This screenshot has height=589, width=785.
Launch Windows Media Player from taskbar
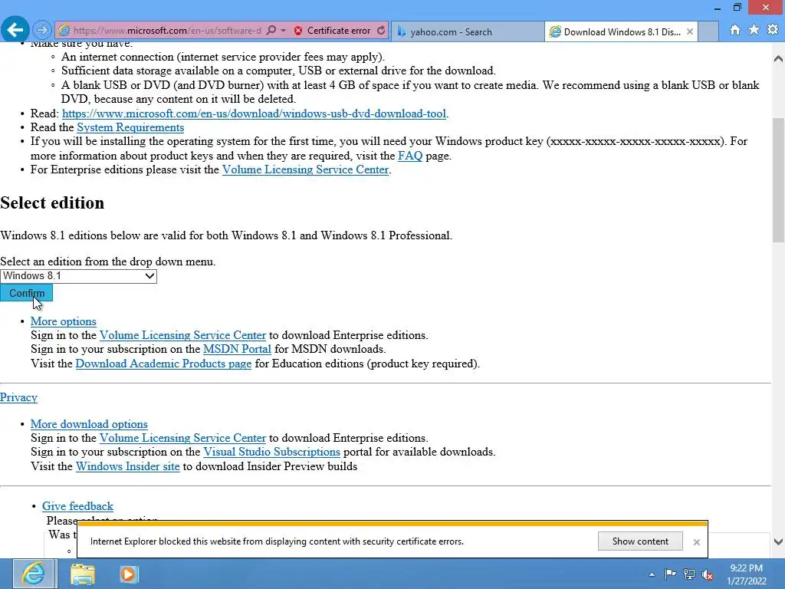(x=128, y=574)
